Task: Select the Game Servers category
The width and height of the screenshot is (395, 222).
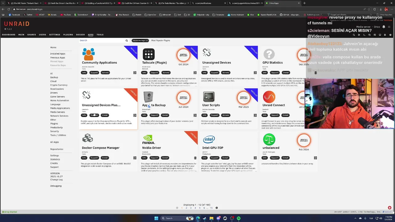Action: pos(57,97)
